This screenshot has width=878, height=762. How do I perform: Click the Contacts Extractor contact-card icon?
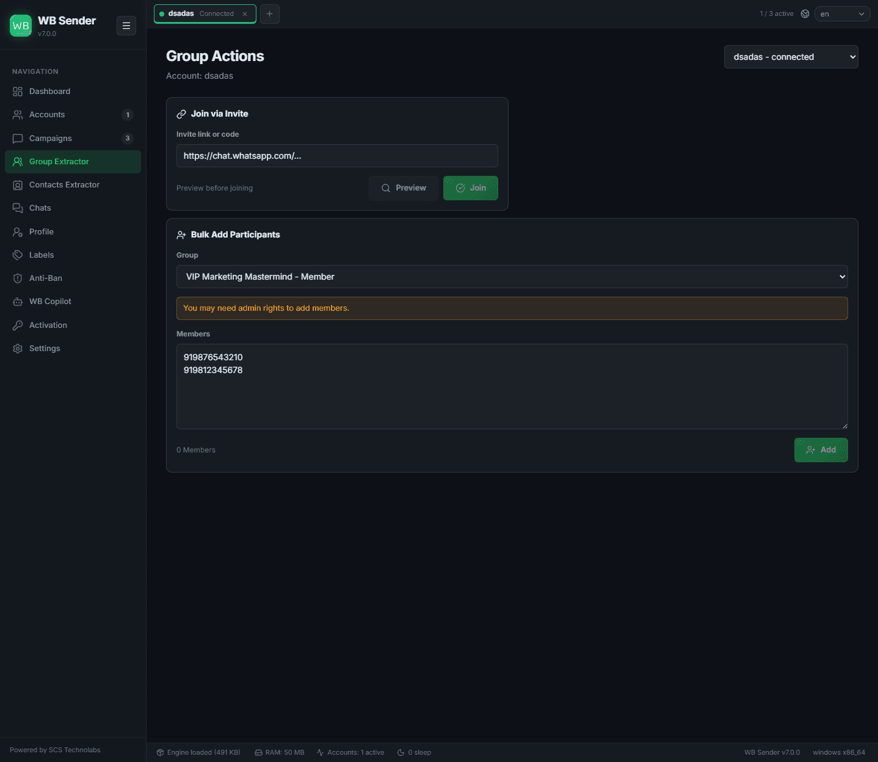[18, 185]
